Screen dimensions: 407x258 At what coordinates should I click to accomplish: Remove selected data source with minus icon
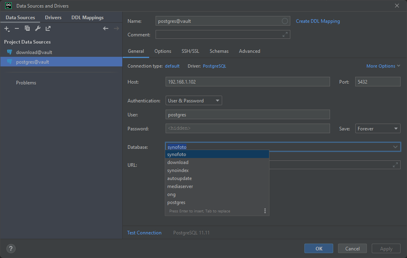pyautogui.click(x=17, y=28)
